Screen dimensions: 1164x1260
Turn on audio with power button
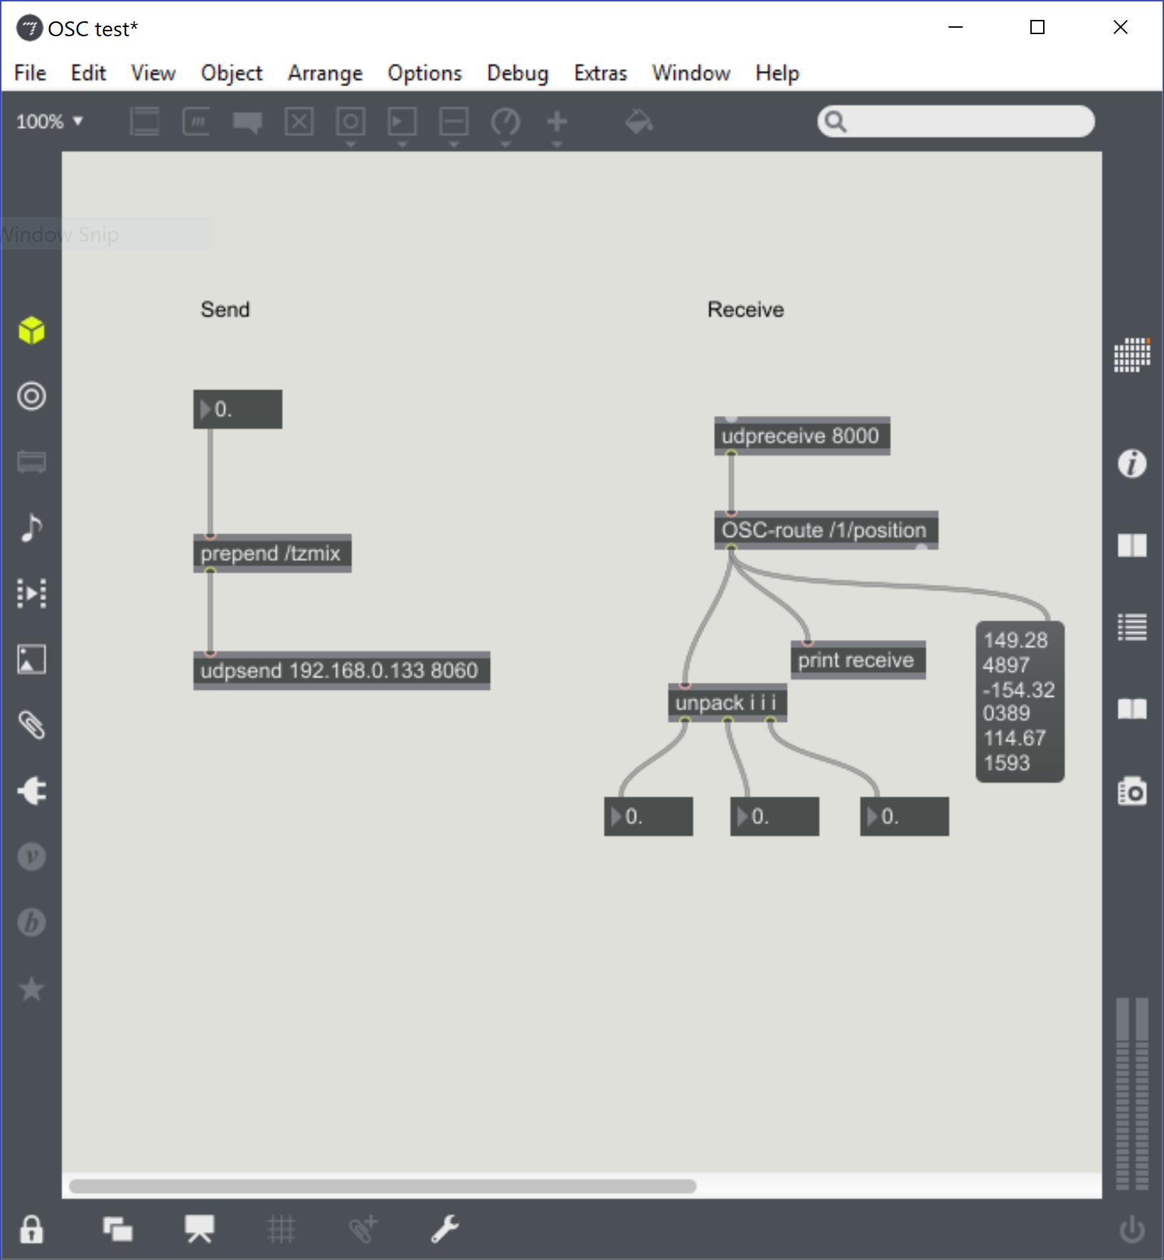(x=1131, y=1229)
